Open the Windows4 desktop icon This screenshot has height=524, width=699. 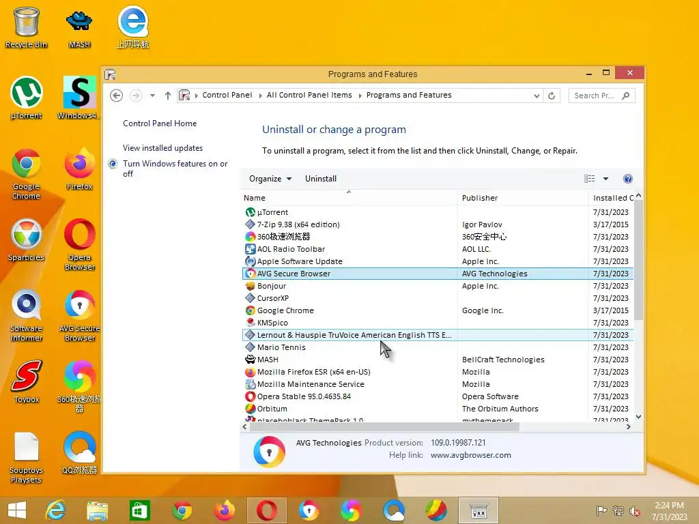point(79,98)
